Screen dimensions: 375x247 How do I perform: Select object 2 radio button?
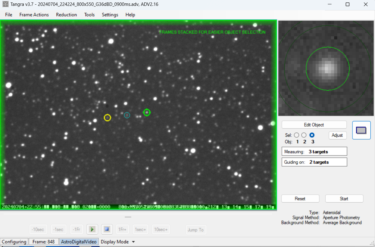[x=304, y=135]
